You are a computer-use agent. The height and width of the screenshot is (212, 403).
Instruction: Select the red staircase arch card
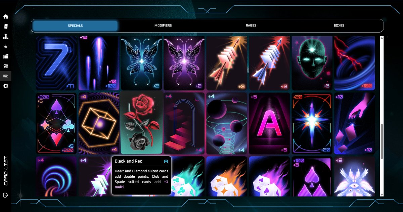[184, 123]
